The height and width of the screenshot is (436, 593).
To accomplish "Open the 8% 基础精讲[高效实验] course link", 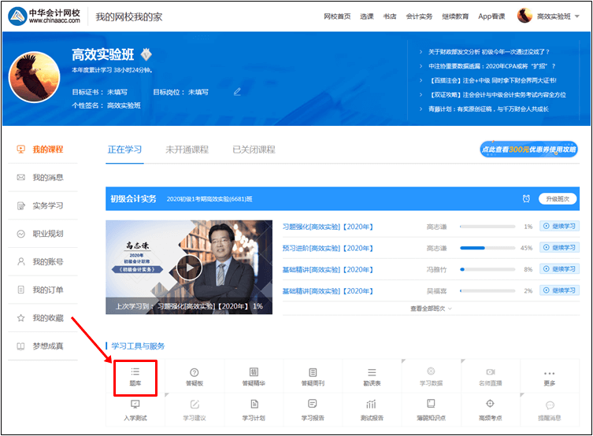I will click(x=328, y=270).
